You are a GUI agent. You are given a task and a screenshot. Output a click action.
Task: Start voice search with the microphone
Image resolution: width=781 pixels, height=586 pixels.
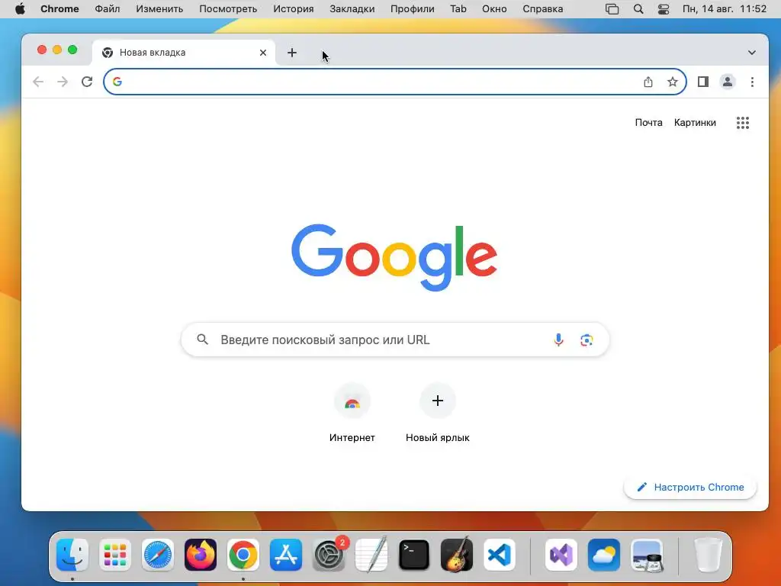(x=558, y=340)
